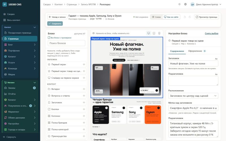Image resolution: width=226 pixels, height=141 pixels.
Task: Open the Расположение dropdown
Action: pos(193,96)
